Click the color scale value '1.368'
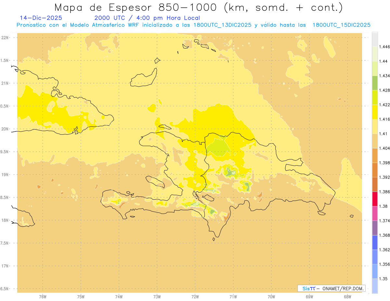The image size is (390, 301). tap(385, 235)
